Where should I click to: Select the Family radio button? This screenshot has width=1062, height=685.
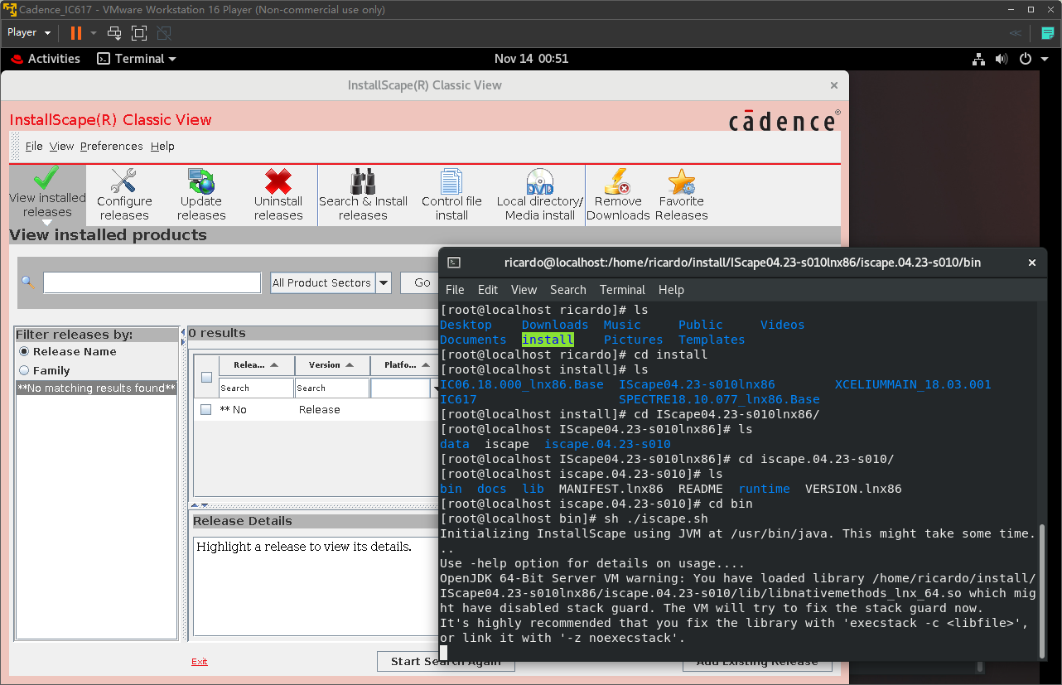(x=24, y=370)
